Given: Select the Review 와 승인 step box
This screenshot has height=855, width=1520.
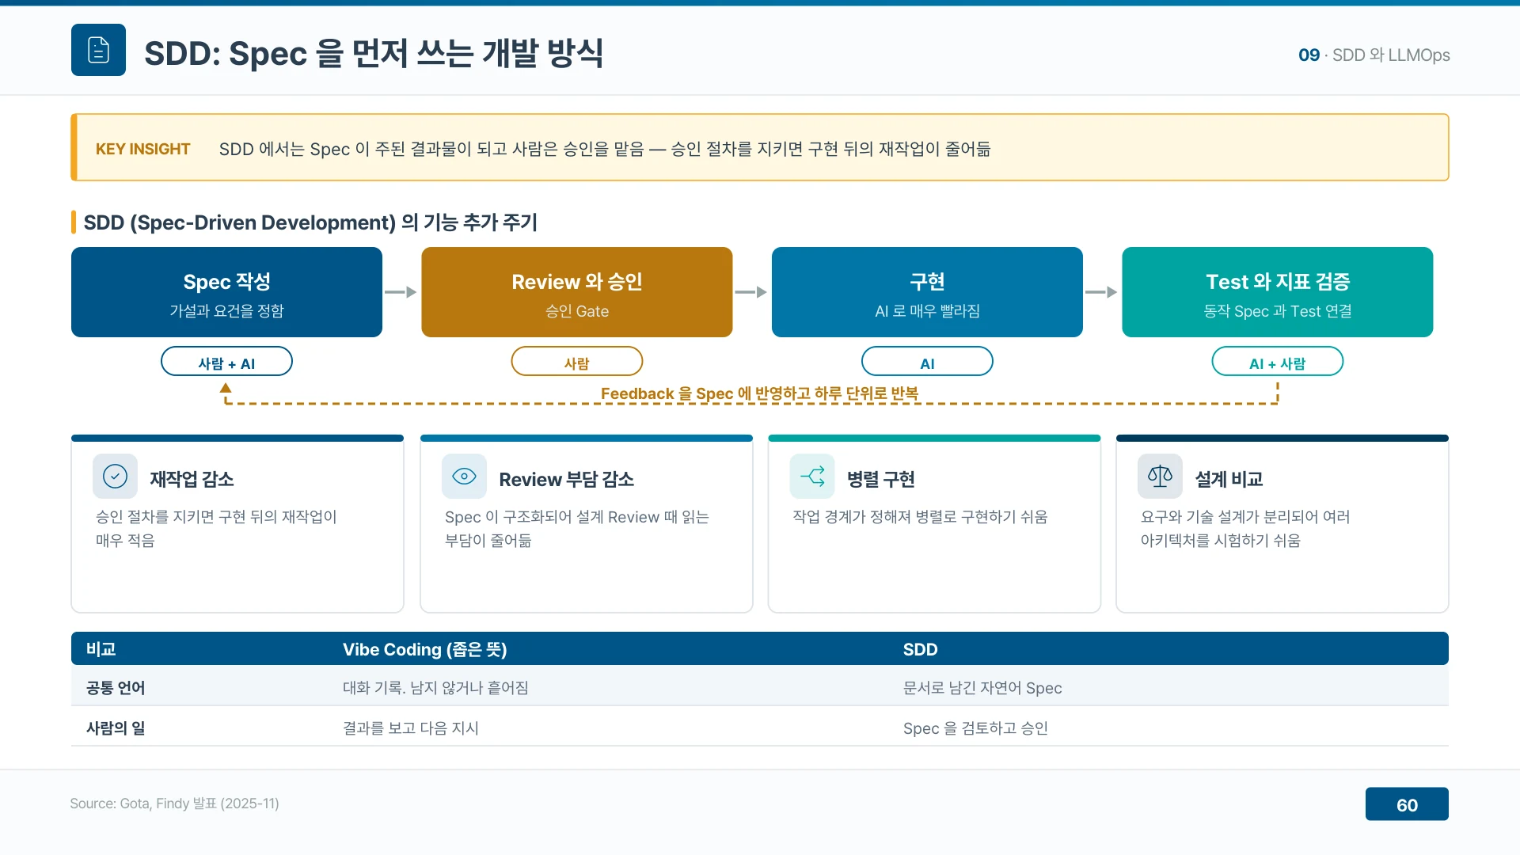Looking at the screenshot, I should 577,292.
